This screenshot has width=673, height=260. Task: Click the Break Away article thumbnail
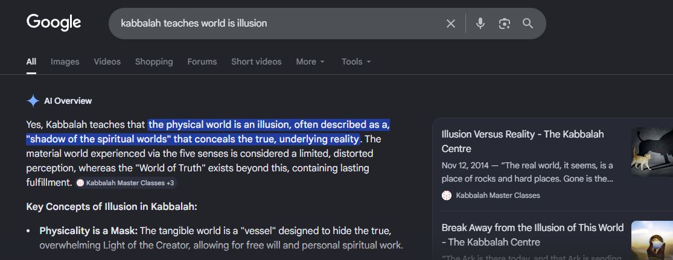click(x=652, y=240)
